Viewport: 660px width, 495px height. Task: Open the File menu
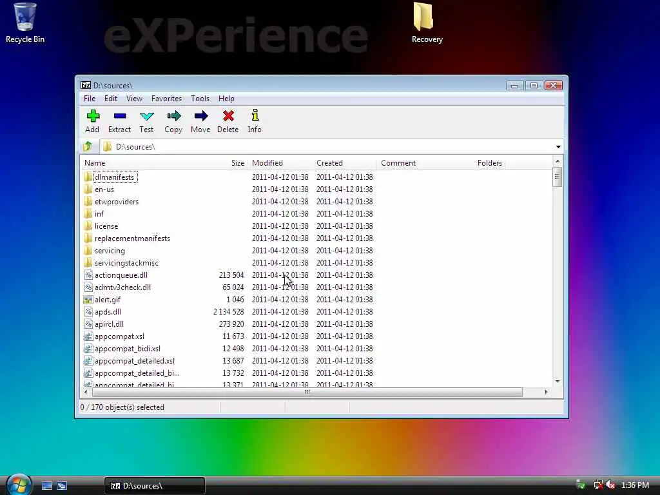tap(89, 99)
